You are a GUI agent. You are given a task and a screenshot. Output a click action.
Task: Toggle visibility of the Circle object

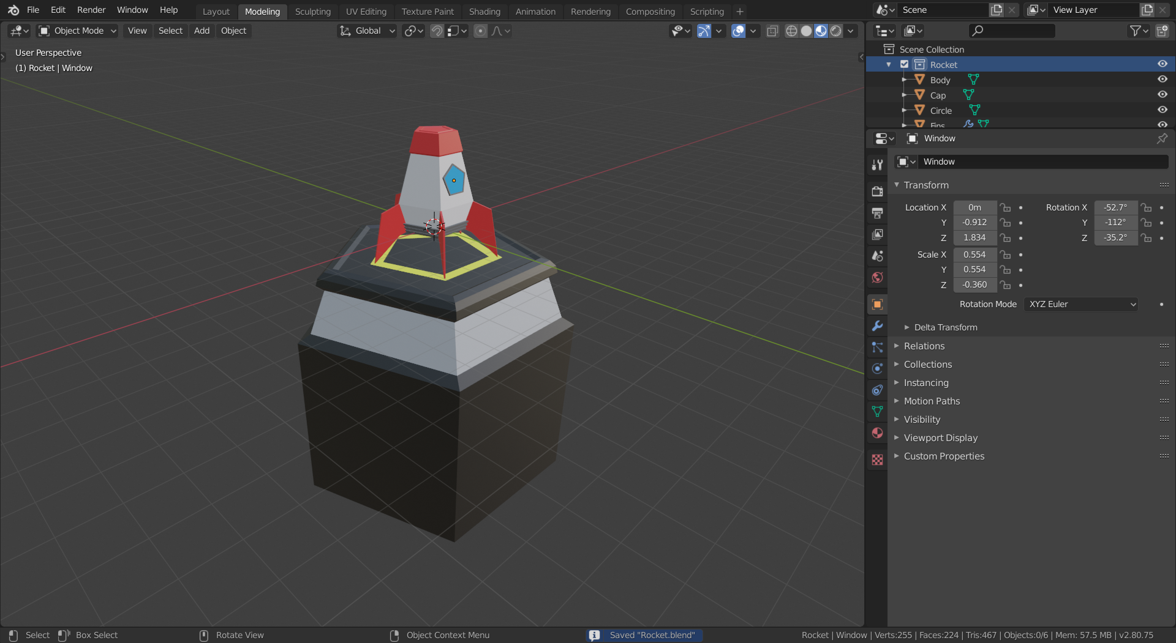(x=1162, y=110)
